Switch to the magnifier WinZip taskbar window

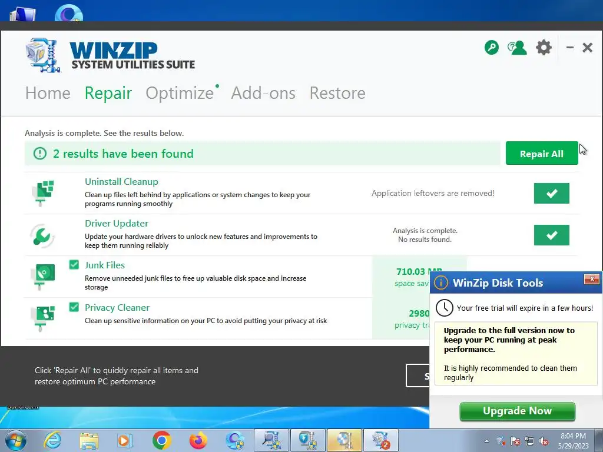coord(271,440)
